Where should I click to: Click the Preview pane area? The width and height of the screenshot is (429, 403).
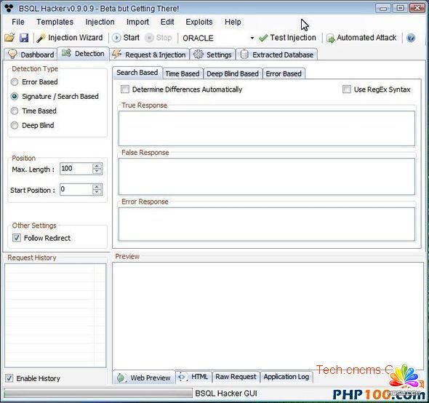coord(268,316)
